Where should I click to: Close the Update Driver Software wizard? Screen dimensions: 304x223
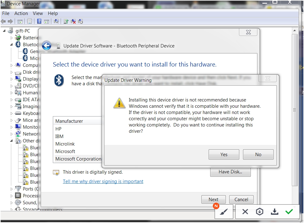[248, 32]
